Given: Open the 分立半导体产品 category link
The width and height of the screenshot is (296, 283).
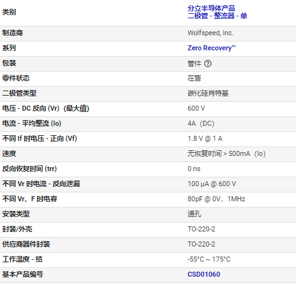Looking at the screenshot, I should (x=211, y=8).
